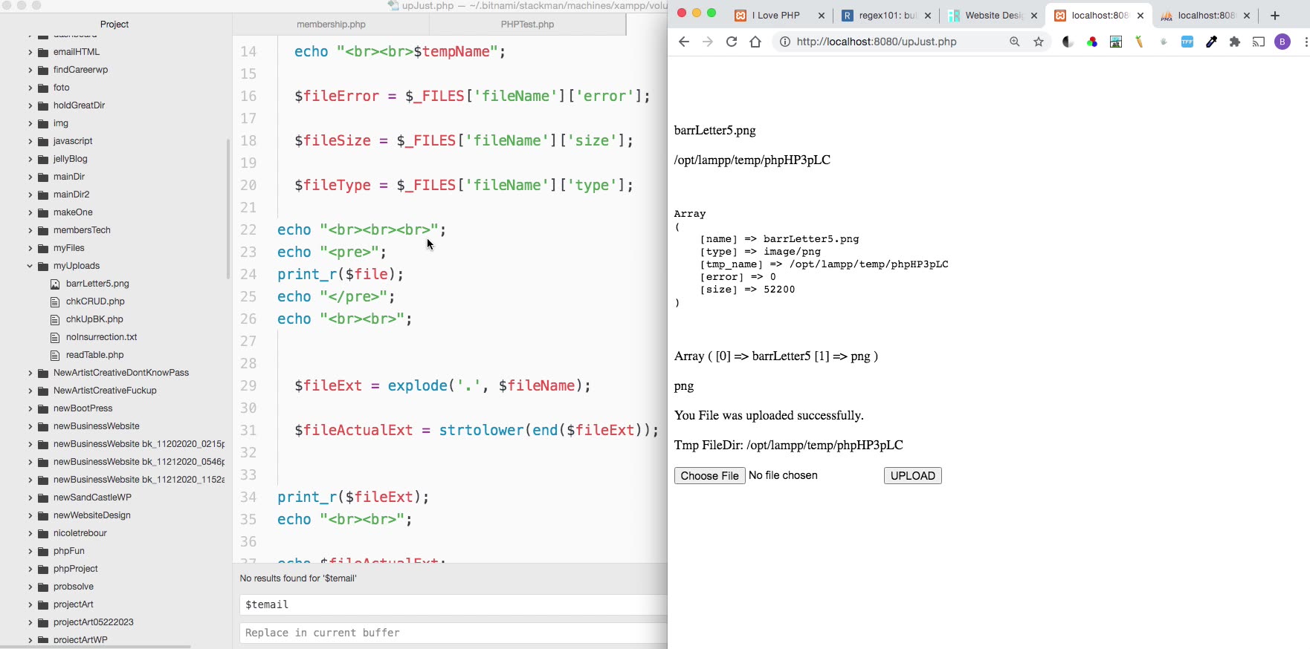This screenshot has width=1310, height=649.
Task: Open the membership.php editor tab
Action: click(331, 25)
